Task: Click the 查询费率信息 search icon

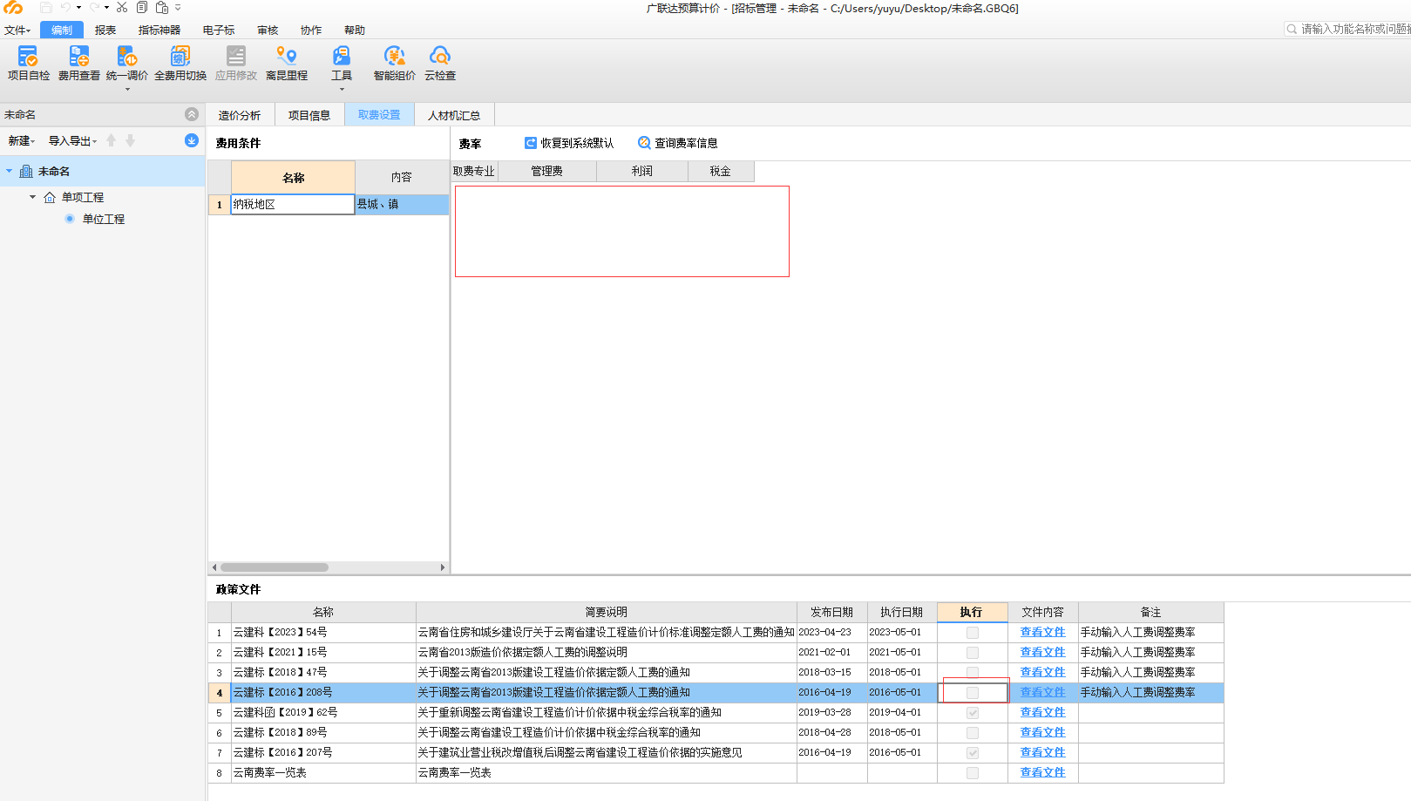Action: point(644,143)
